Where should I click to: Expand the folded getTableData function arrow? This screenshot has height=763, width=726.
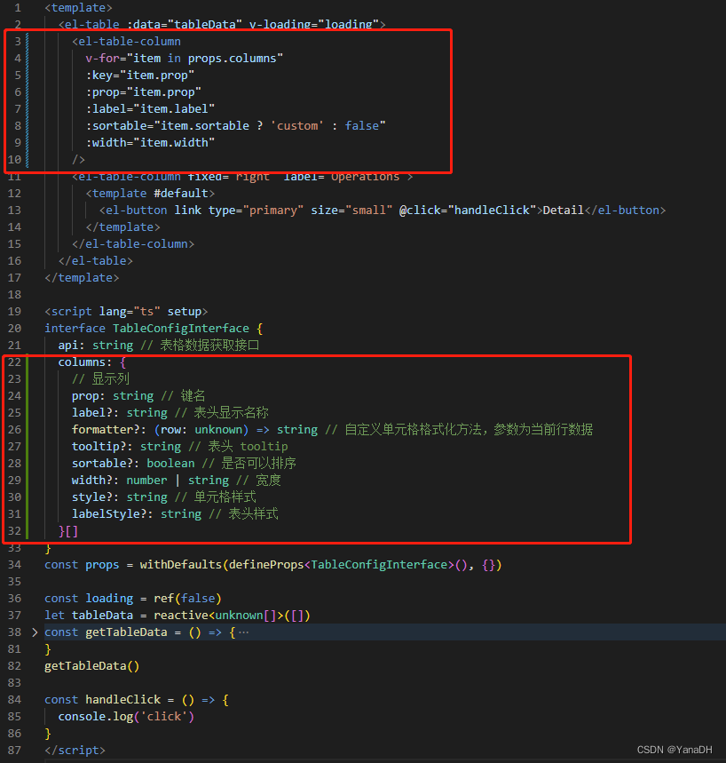(35, 632)
